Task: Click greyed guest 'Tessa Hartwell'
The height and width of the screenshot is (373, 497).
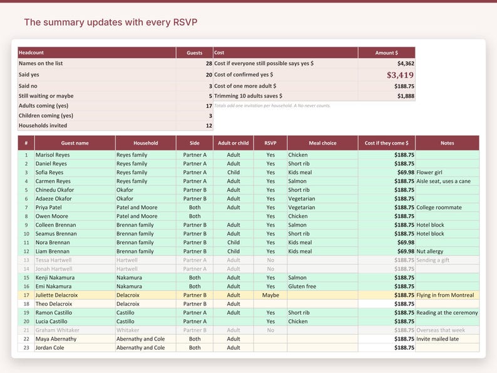Action: 53,260
